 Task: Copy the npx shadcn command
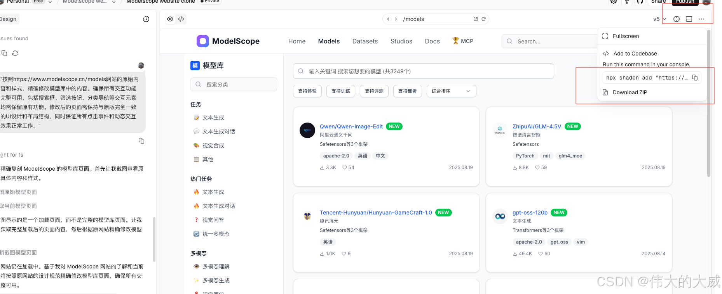pos(695,78)
